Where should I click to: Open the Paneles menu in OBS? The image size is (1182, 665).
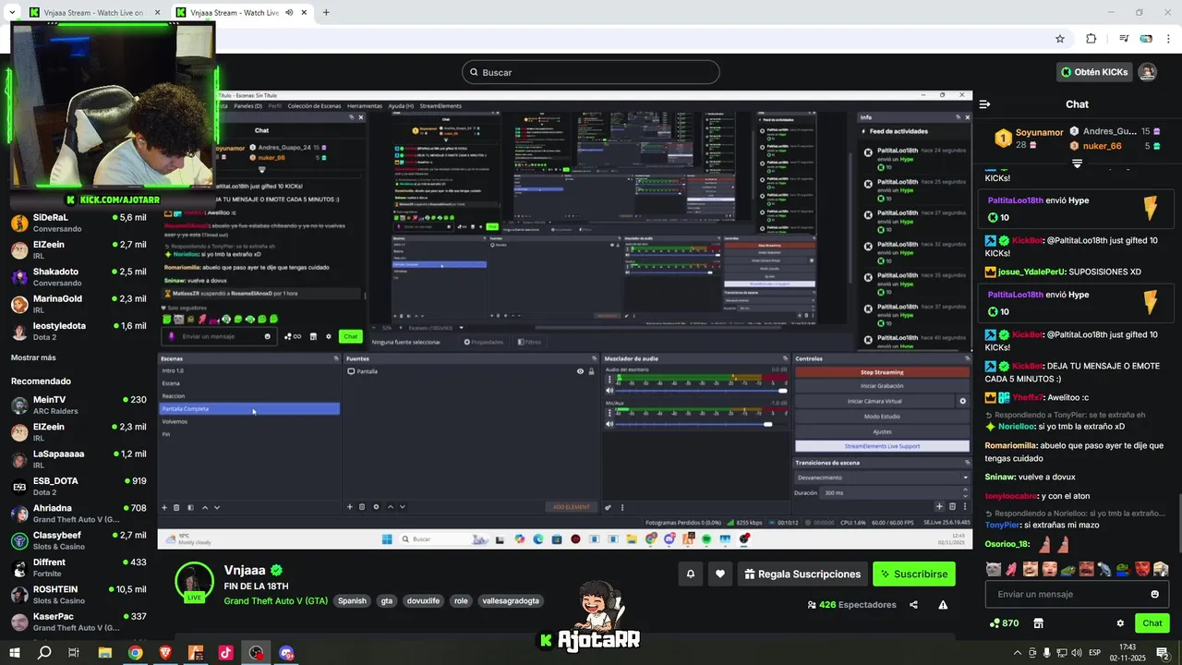pyautogui.click(x=248, y=106)
